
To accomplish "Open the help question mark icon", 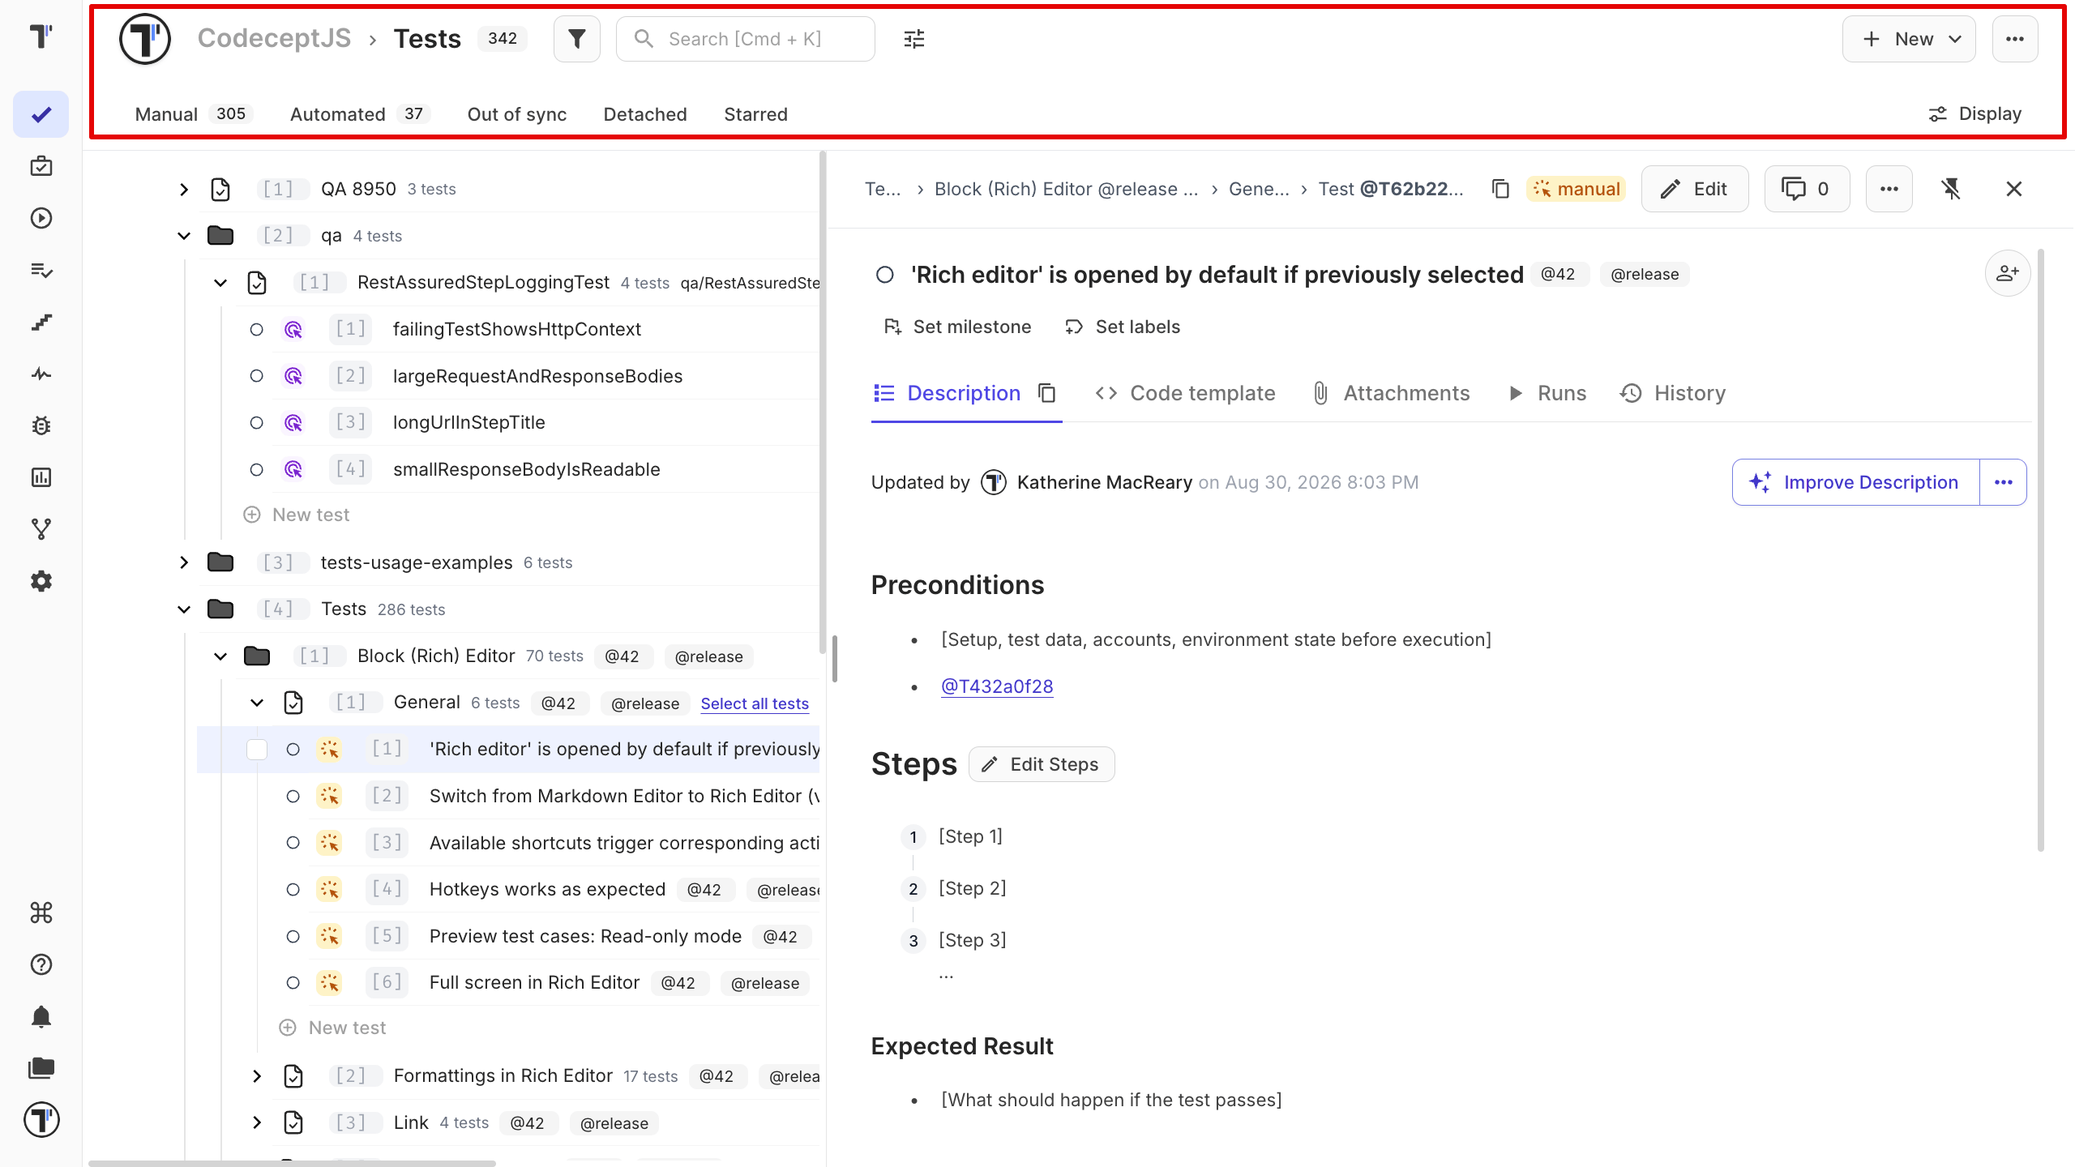I will [41, 964].
